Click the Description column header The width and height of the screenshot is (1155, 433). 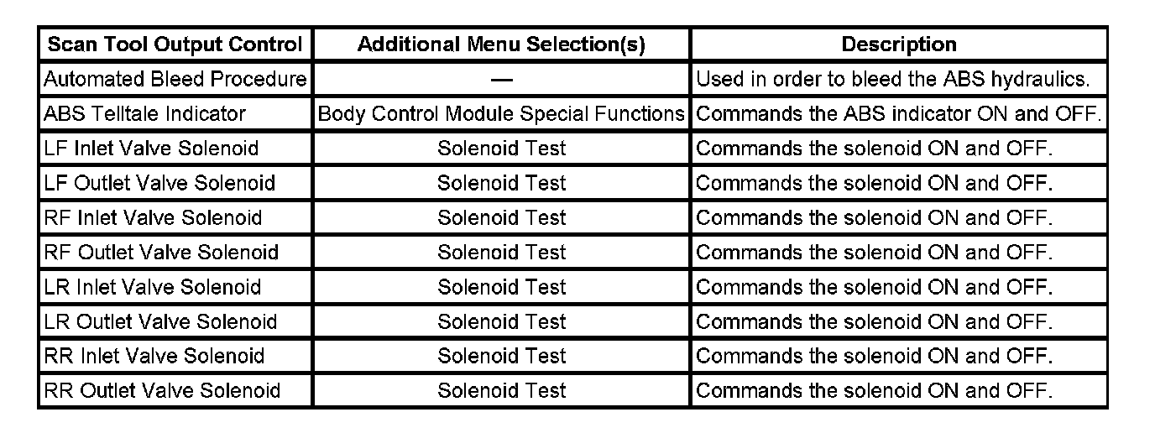point(898,44)
